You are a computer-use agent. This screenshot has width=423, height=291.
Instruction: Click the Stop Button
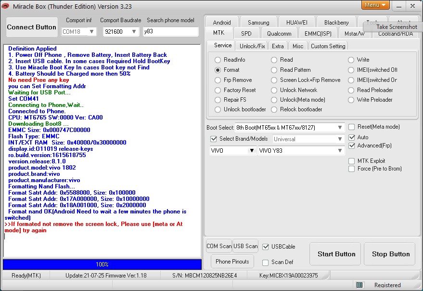pyautogui.click(x=389, y=254)
